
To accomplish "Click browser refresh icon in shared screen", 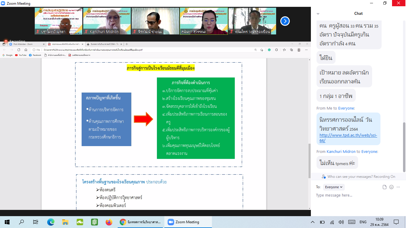I will pos(19,50).
